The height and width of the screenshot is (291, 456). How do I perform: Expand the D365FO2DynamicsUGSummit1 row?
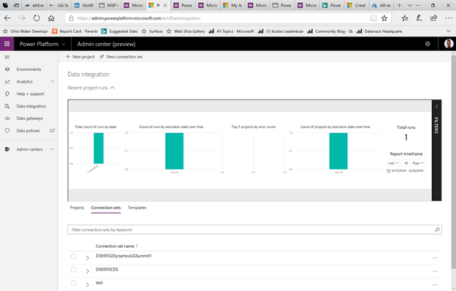click(88, 258)
